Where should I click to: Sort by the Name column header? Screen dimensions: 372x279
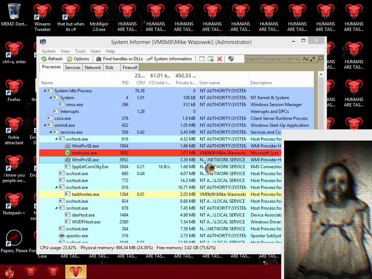pos(76,83)
